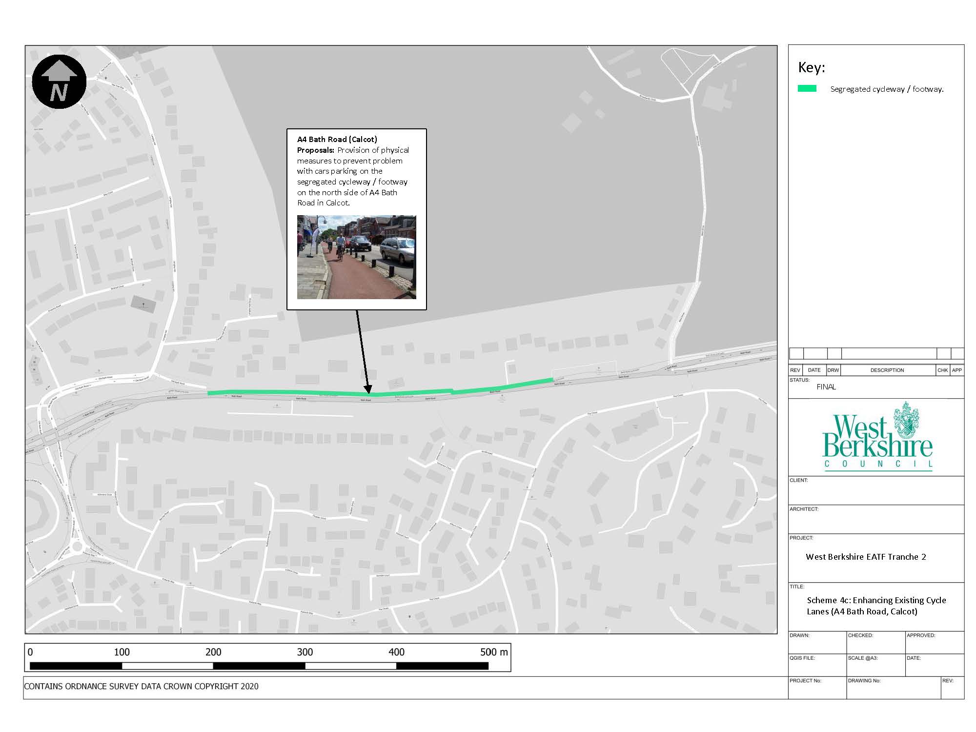The width and height of the screenshot is (976, 732).
Task: Click the 'TITLE:' field label
Action: [x=797, y=587]
